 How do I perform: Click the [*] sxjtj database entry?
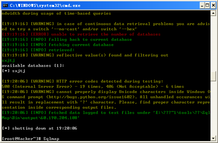point(14,71)
